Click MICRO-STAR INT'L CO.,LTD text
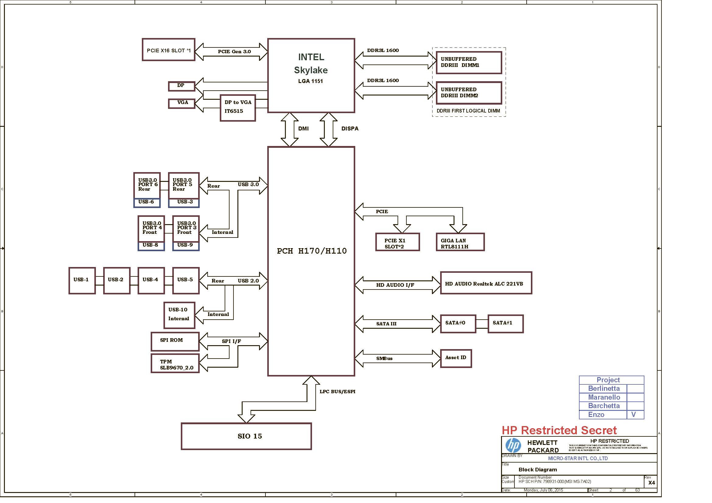The image size is (712, 503). click(x=578, y=458)
